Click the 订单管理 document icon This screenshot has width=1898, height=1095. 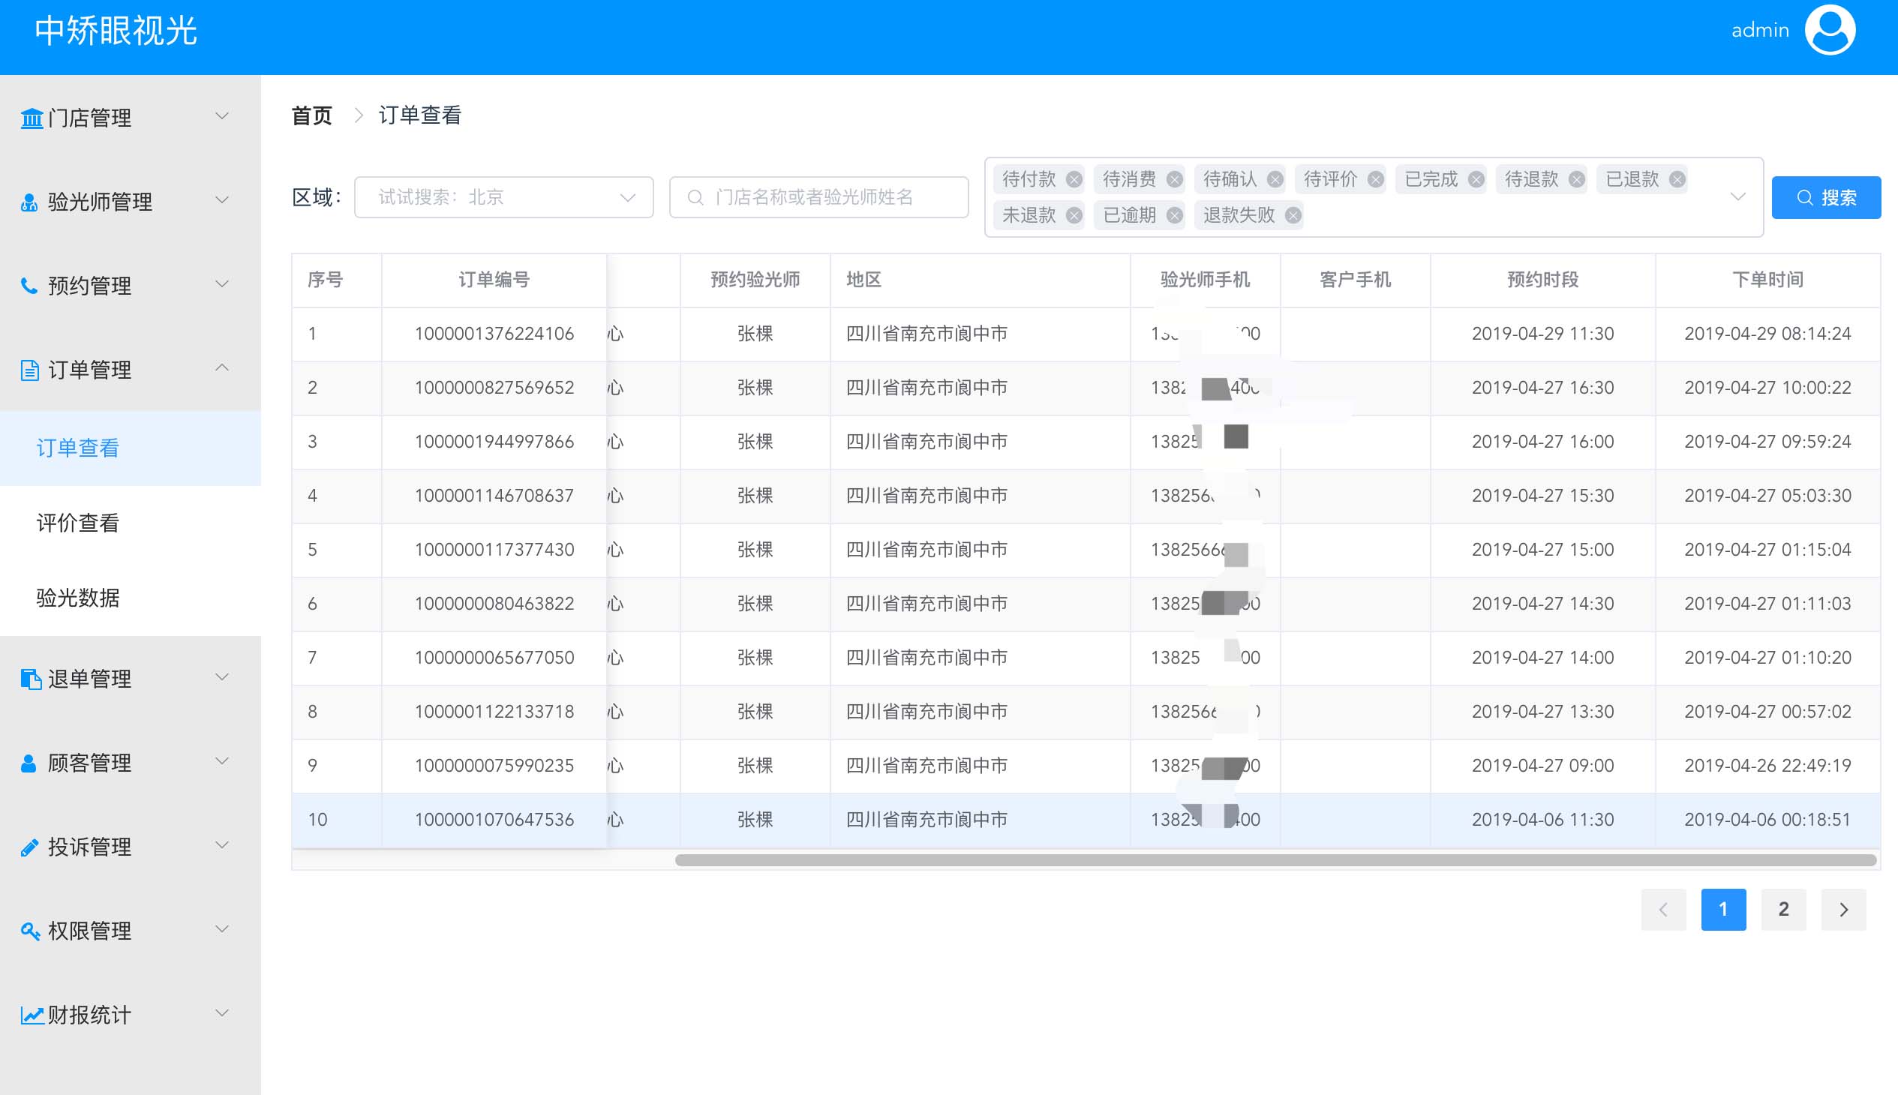point(29,370)
